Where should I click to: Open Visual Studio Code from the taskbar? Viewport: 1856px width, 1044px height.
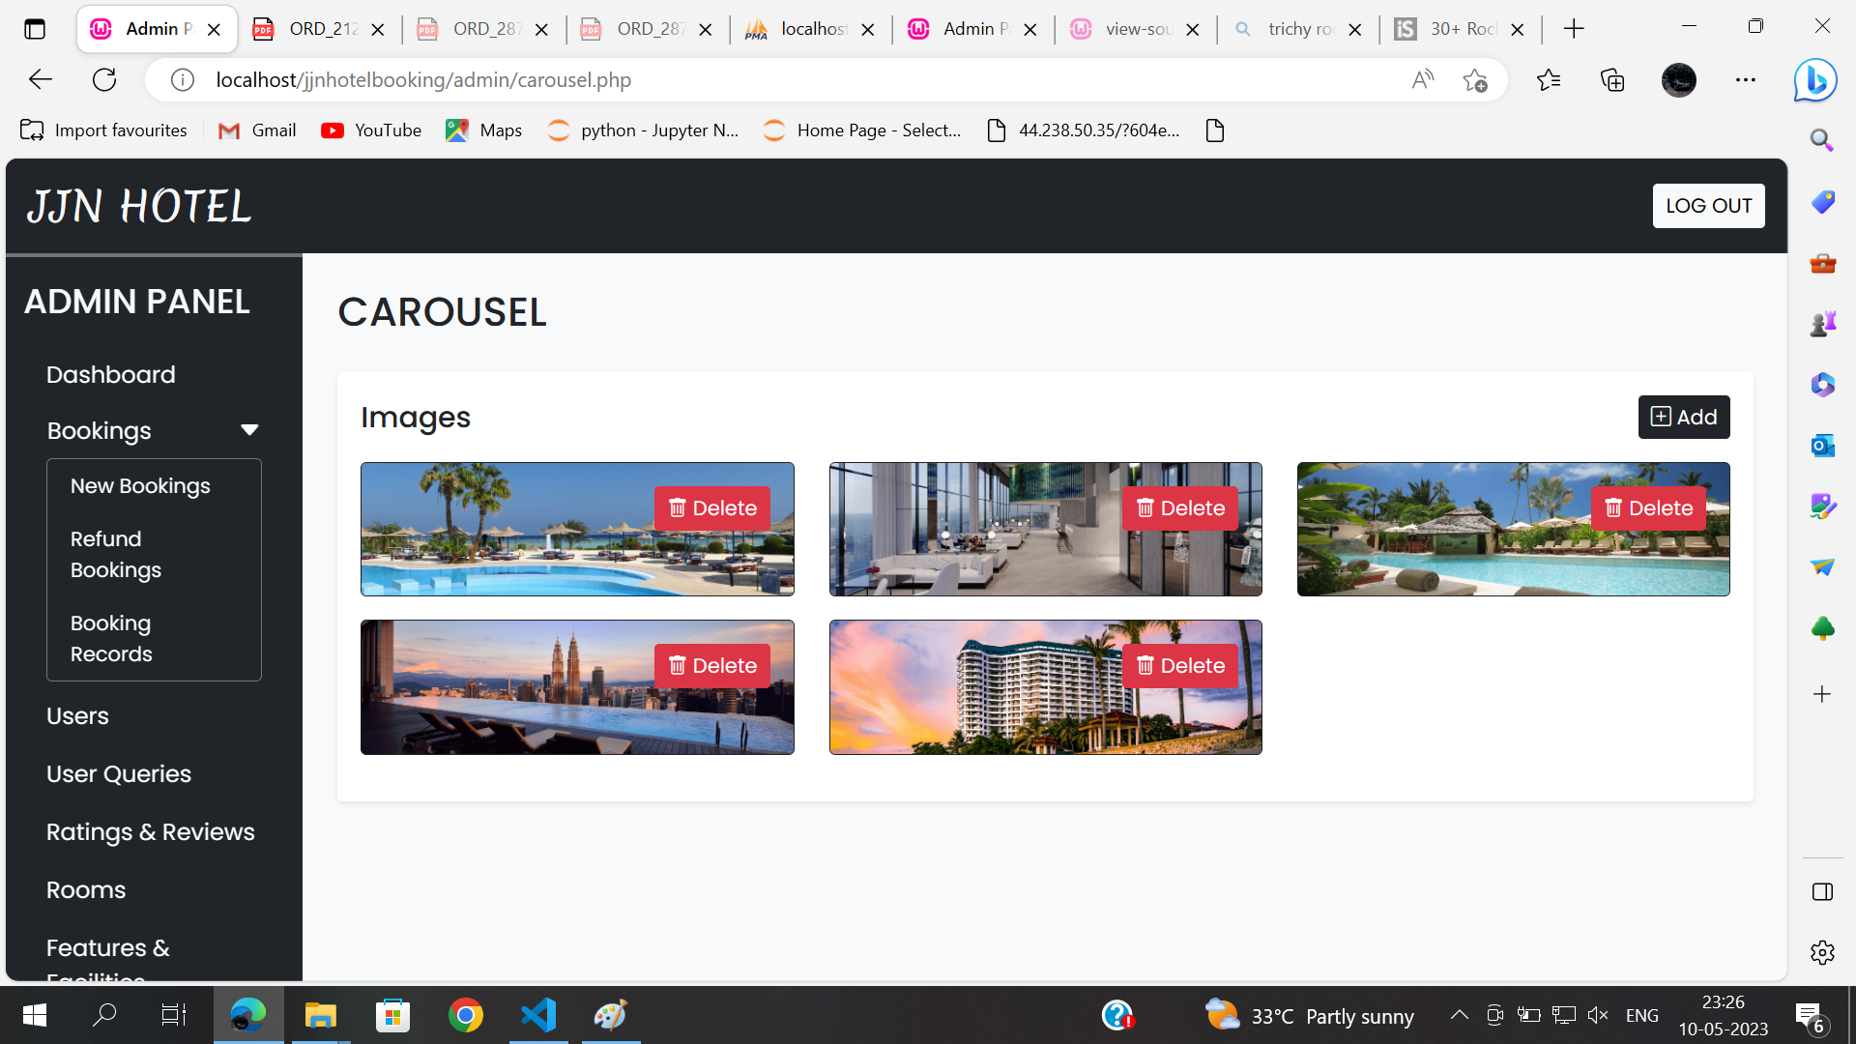click(537, 1015)
